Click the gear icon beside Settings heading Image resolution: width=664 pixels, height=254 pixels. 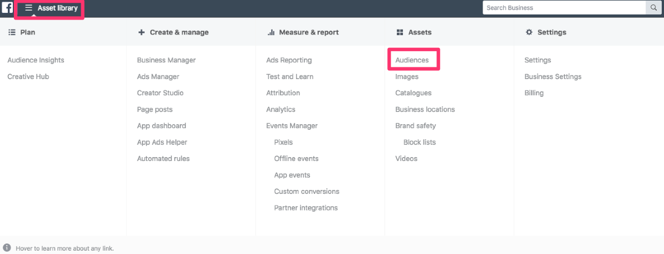(529, 32)
